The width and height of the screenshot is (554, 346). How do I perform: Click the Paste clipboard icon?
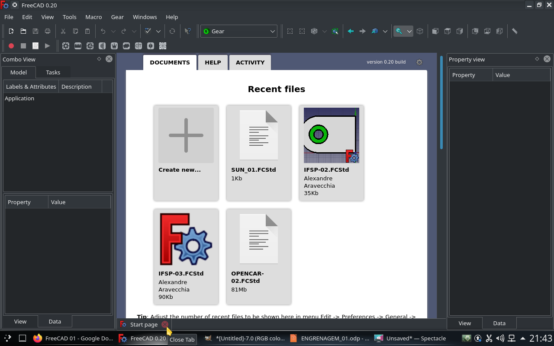coord(87,31)
